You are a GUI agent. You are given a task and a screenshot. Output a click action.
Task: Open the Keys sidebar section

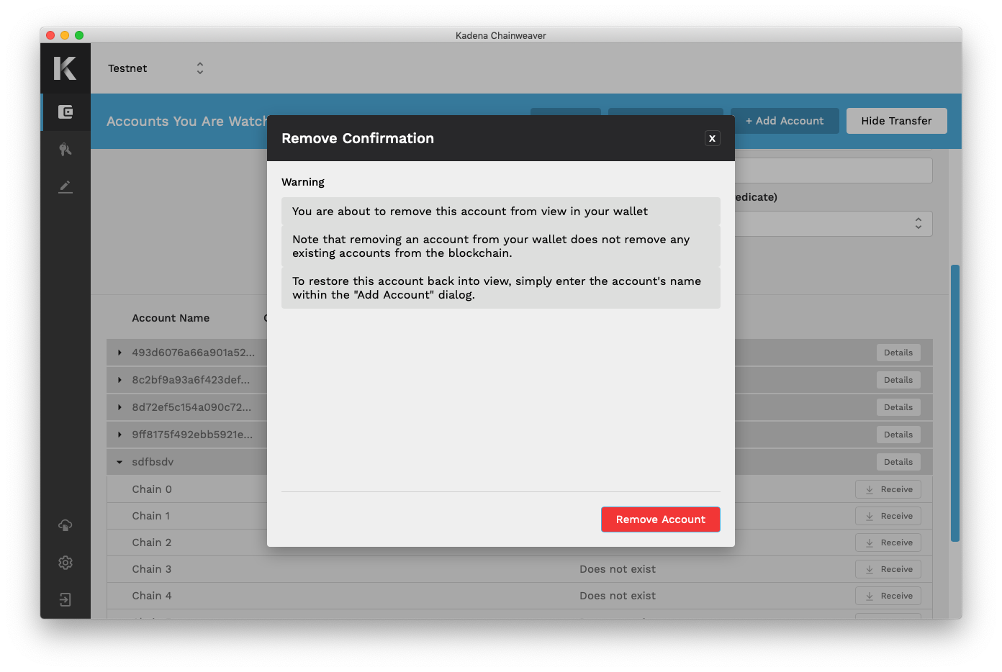pos(66,150)
